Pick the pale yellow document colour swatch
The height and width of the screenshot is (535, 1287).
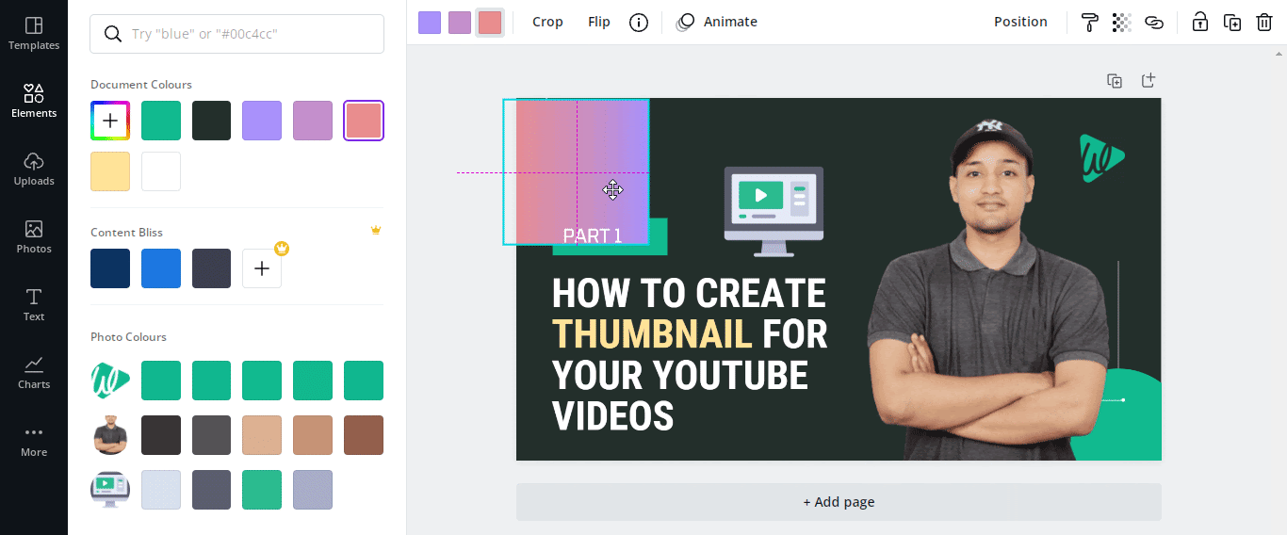110,171
